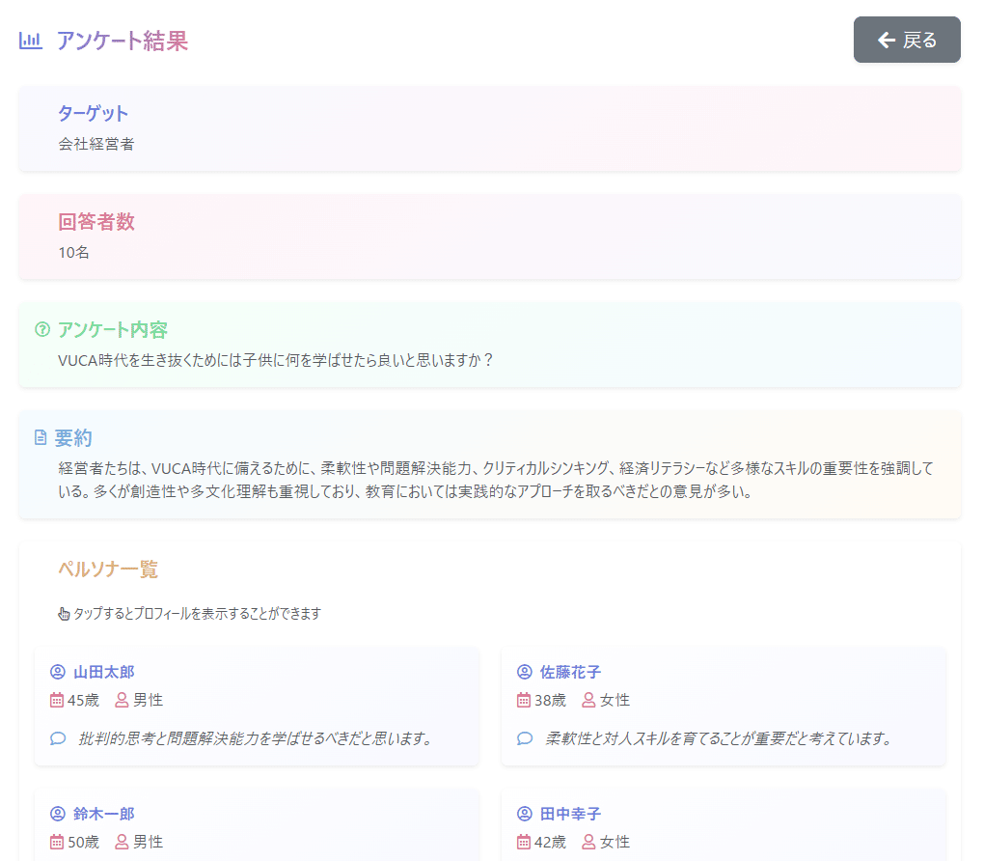Image resolution: width=984 pixels, height=861 pixels.
Task: Click the アンケート内容 heading
Action: pyautogui.click(x=113, y=329)
